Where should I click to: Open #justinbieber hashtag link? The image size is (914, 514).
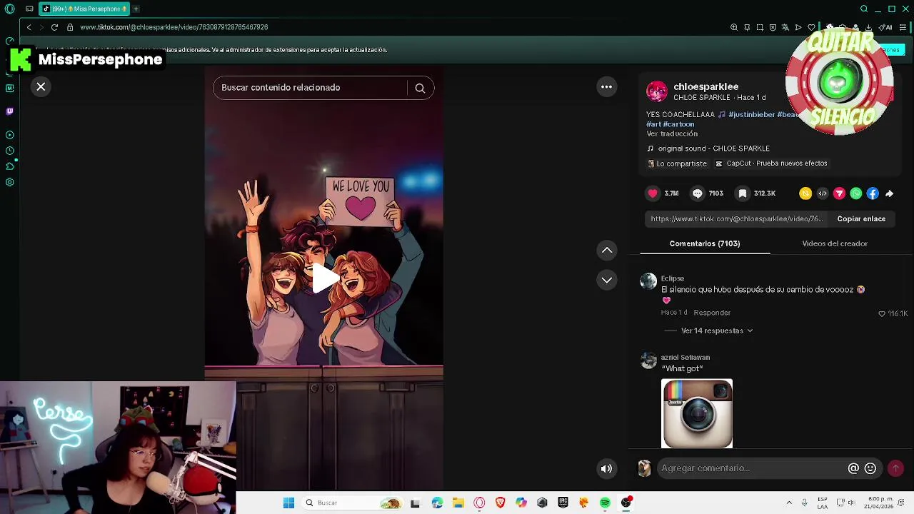[751, 114]
